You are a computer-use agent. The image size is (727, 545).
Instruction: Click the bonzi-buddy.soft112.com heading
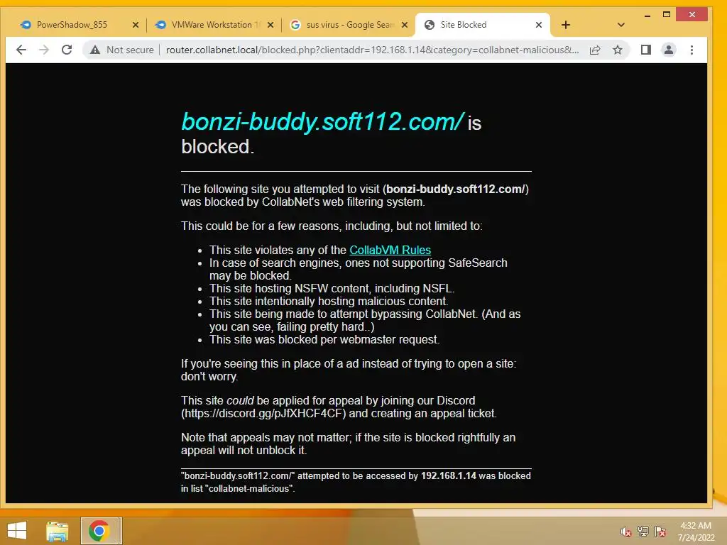(322, 122)
